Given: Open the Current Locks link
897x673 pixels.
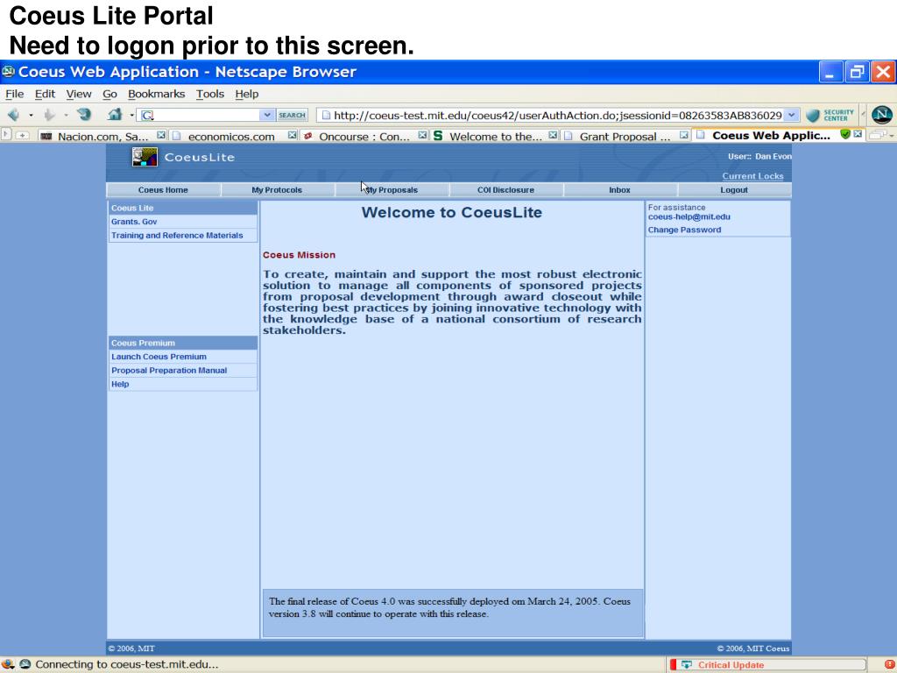Looking at the screenshot, I should click(752, 175).
